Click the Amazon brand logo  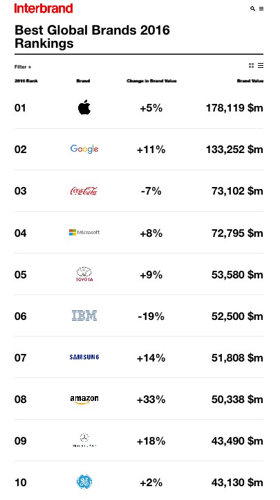coord(84,399)
